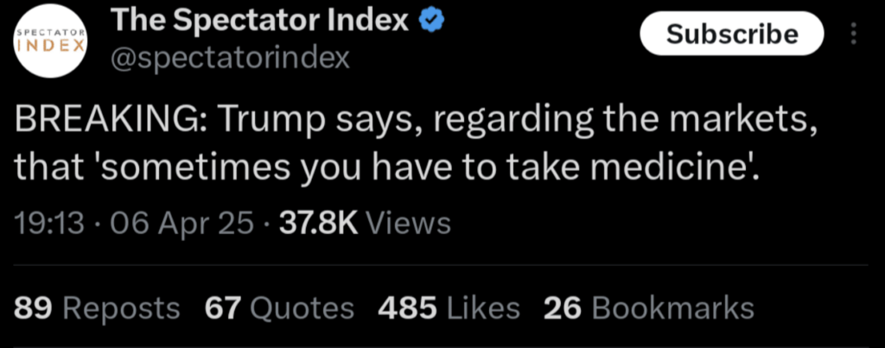Open the Spectator Index profile avatar

[51, 41]
